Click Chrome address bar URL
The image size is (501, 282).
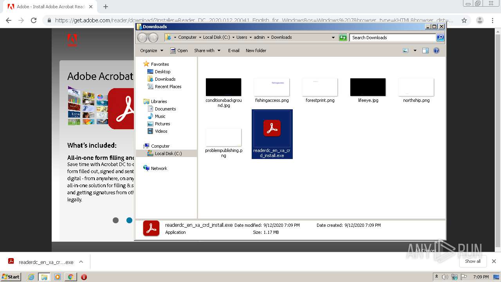click(254, 20)
